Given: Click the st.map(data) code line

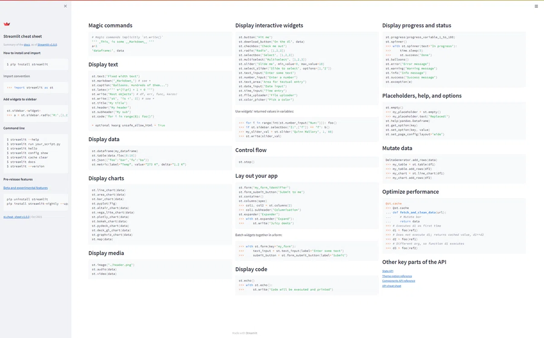Looking at the screenshot, I should tap(103, 239).
